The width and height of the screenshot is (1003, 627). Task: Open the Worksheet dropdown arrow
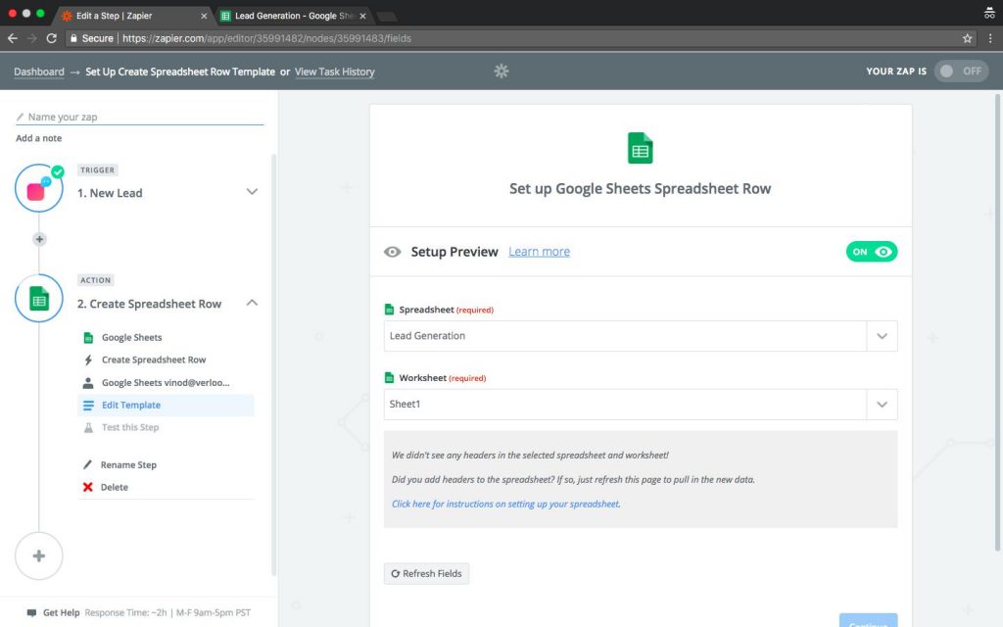(882, 405)
